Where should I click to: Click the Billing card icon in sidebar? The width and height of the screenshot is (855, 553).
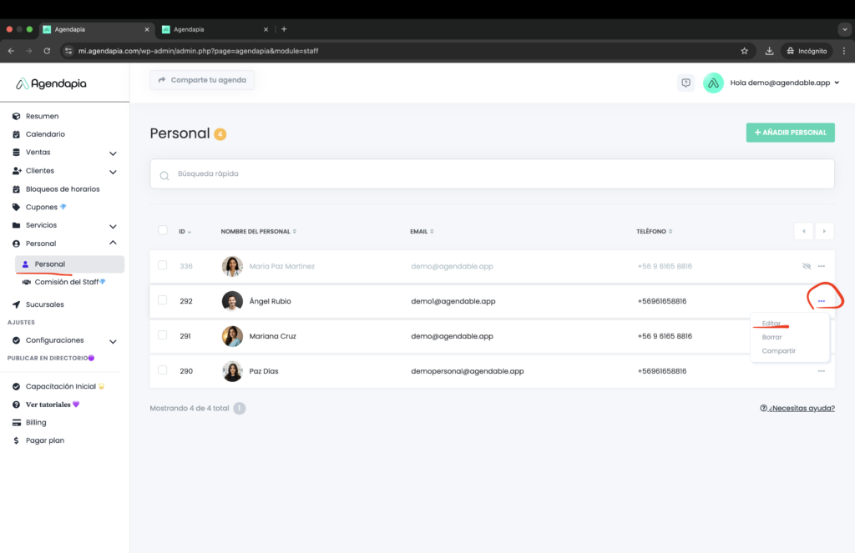(17, 423)
